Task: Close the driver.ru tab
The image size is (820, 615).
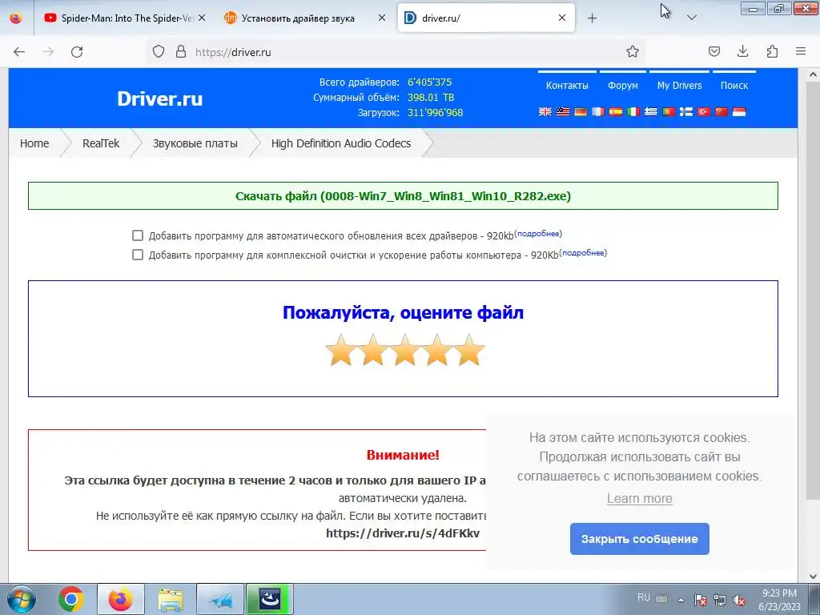Action: point(562,18)
